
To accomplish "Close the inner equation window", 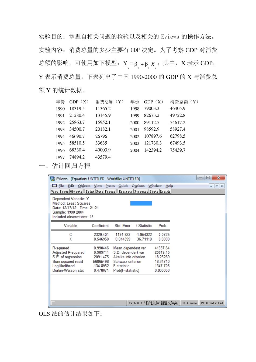I will click(x=222, y=186).
